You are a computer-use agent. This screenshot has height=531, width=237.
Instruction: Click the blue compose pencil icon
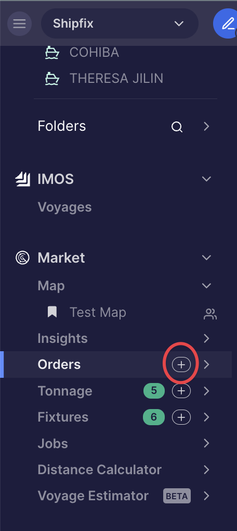tap(226, 23)
